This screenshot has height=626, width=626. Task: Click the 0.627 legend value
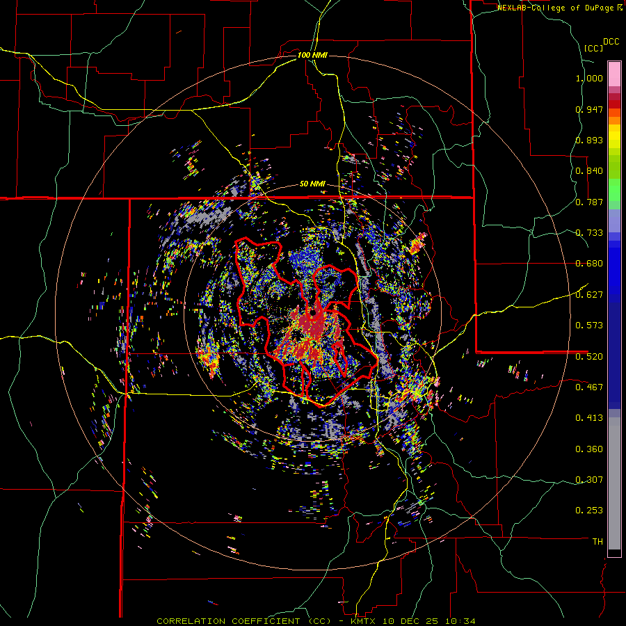[589, 295]
